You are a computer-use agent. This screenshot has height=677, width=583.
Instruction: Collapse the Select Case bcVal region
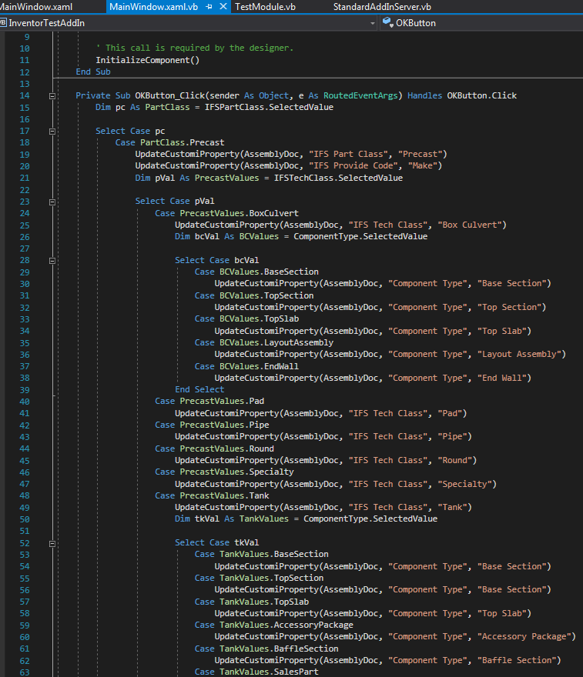[x=52, y=259]
